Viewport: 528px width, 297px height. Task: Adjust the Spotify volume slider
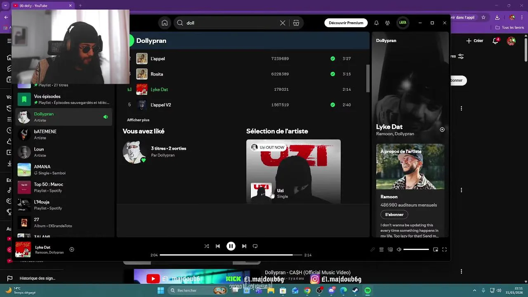416,250
